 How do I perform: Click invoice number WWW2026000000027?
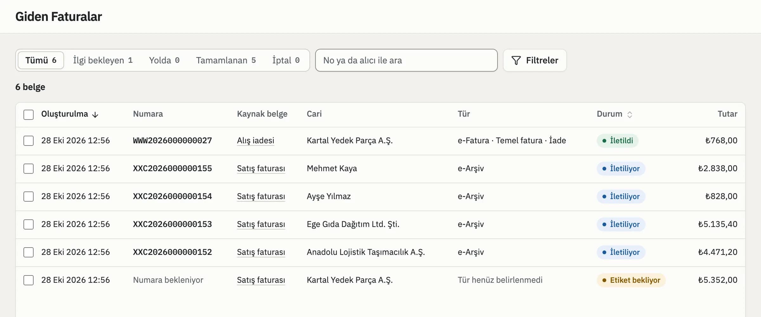click(172, 140)
